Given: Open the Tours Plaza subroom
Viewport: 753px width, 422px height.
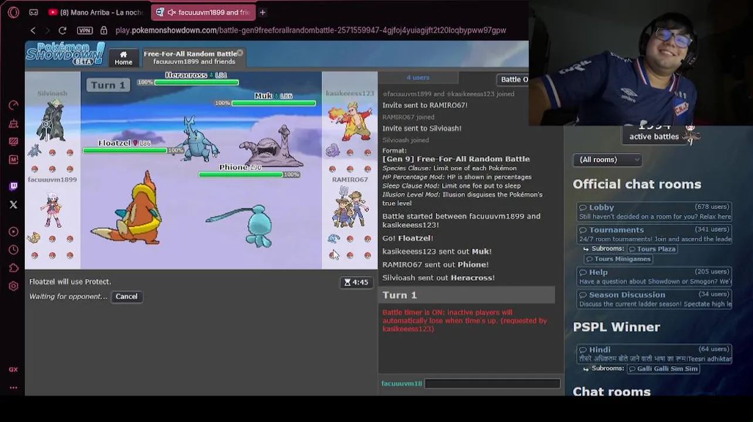Looking at the screenshot, I should point(652,249).
